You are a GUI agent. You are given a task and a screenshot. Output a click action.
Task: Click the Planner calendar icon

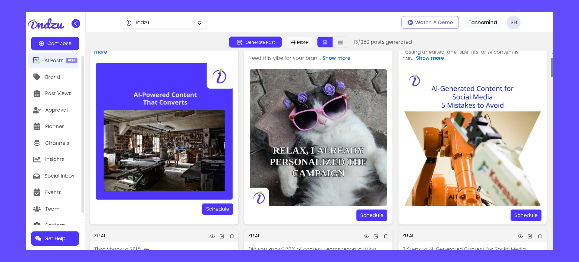click(37, 126)
